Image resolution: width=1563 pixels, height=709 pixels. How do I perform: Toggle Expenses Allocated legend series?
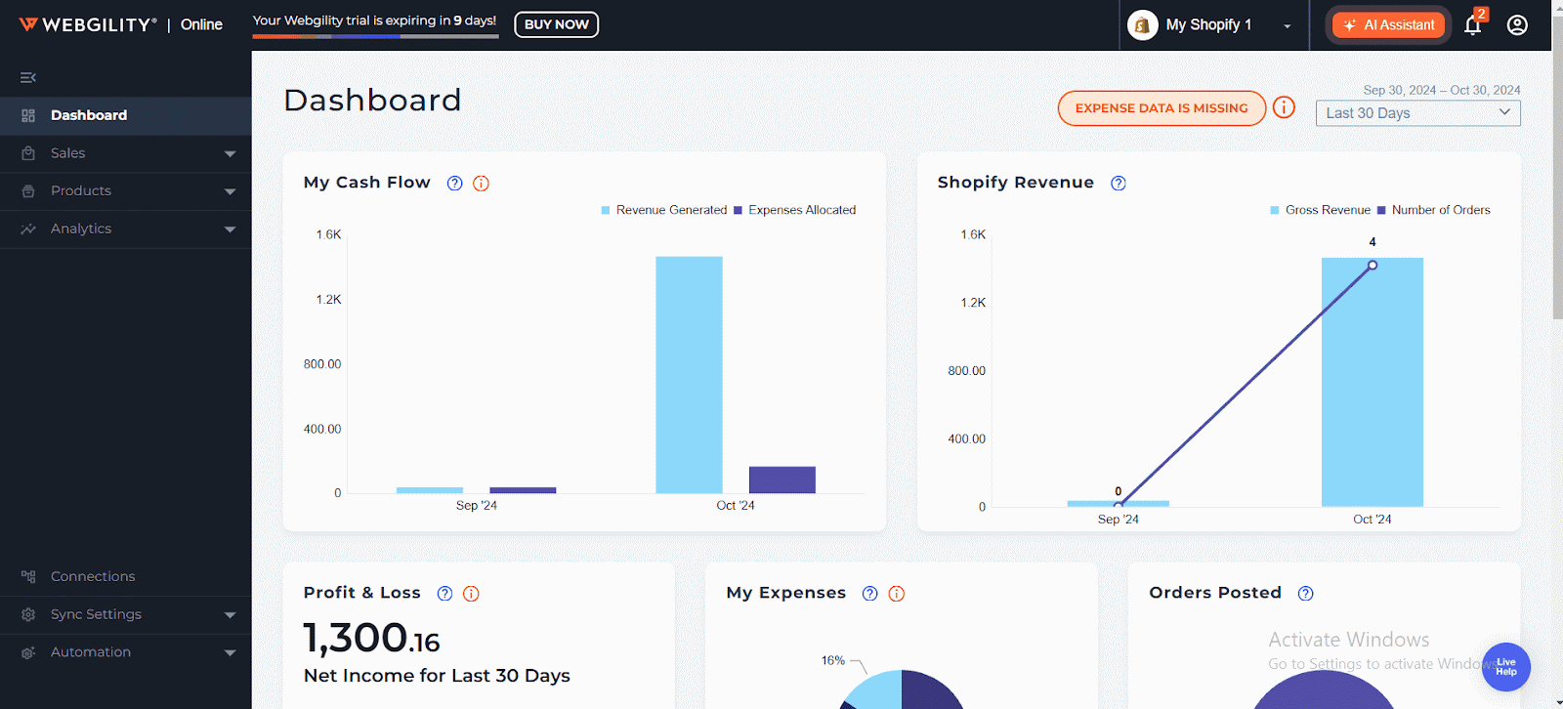pyautogui.click(x=795, y=210)
